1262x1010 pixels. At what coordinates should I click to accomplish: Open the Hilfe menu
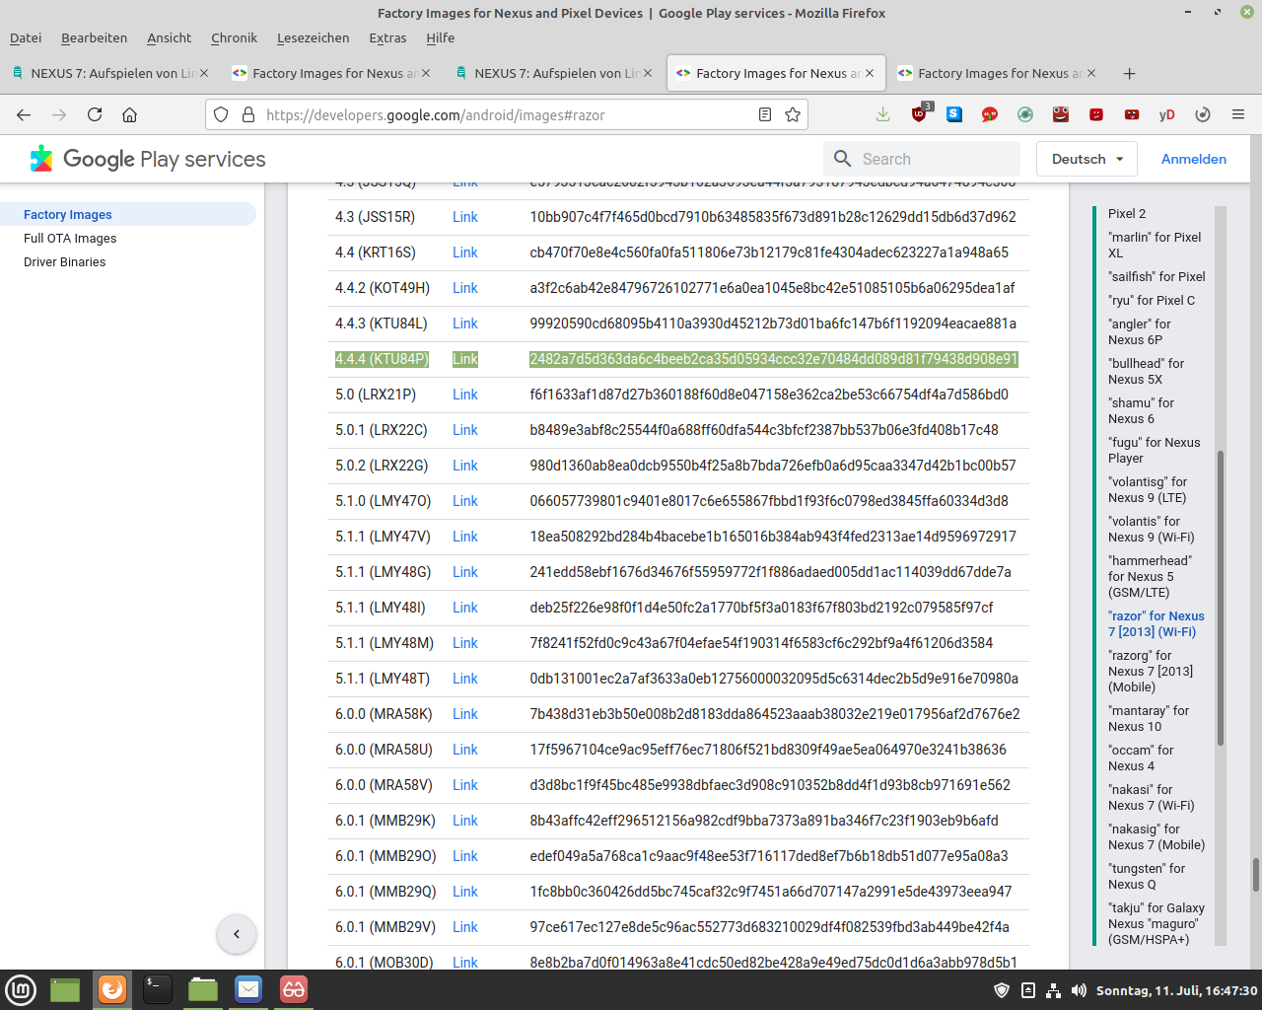441,37
